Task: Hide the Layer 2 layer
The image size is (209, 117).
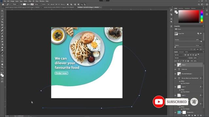Action: point(175,95)
